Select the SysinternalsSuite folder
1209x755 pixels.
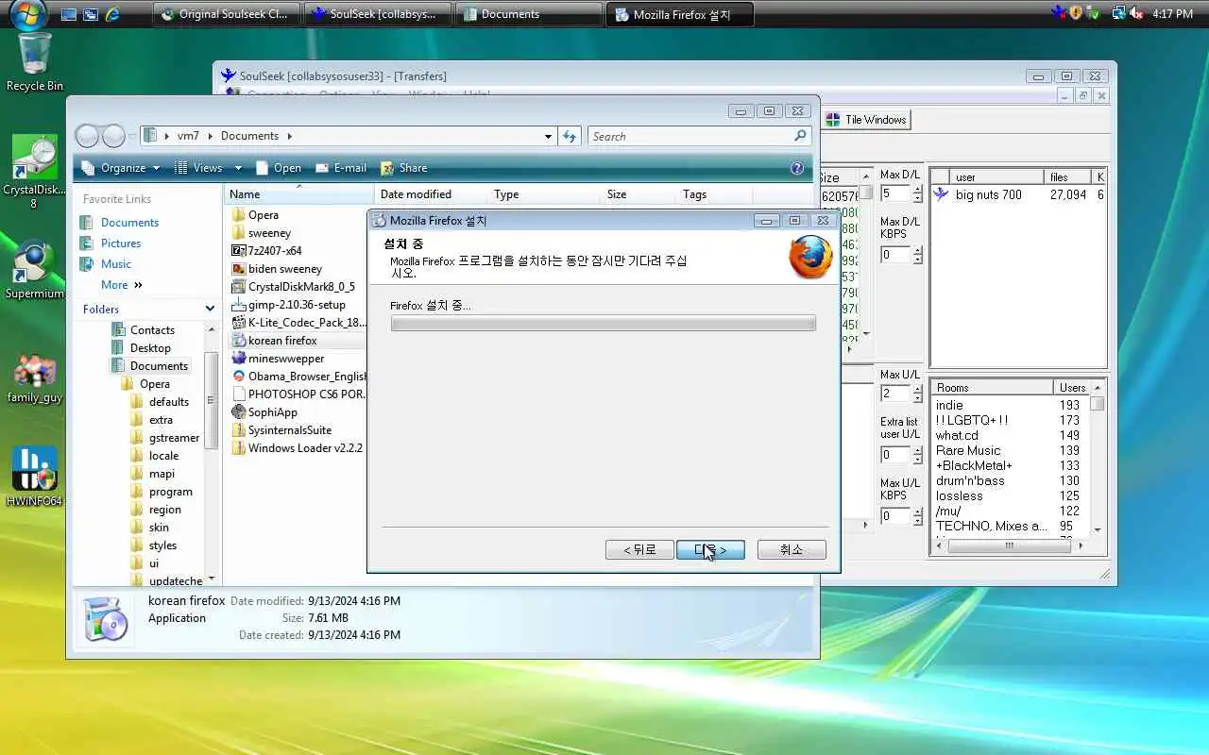[281, 430]
